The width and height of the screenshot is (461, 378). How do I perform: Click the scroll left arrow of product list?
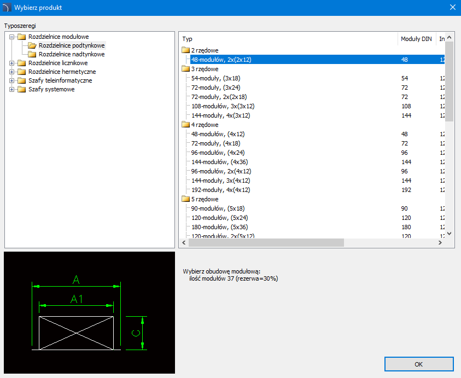coord(184,243)
